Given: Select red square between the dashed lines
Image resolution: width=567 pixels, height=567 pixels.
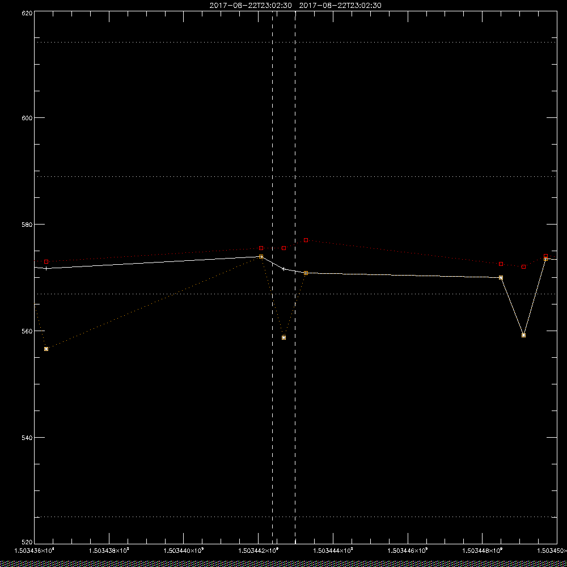Looking at the screenshot, I should click(284, 248).
